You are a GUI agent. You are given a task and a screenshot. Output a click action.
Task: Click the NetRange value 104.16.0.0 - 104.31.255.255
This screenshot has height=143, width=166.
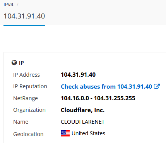(98, 98)
